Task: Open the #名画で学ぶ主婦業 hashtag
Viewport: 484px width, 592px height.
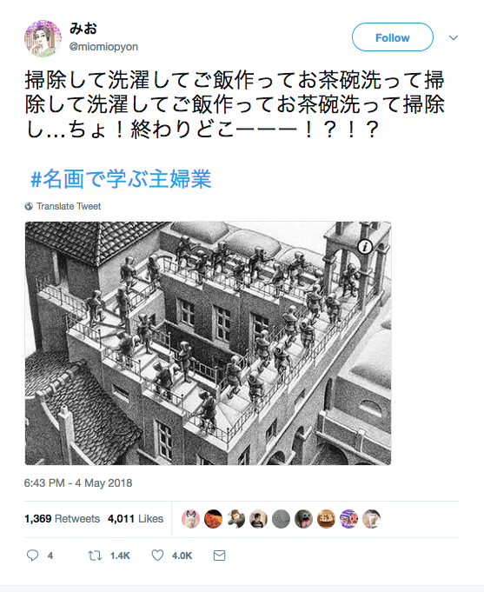Action: pyautogui.click(x=121, y=178)
